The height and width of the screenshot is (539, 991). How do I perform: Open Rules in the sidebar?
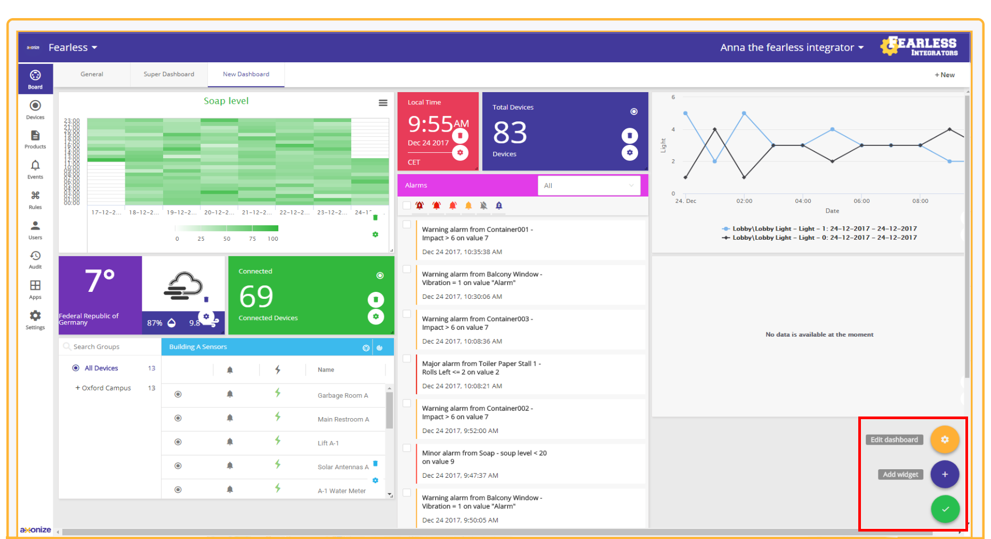click(35, 200)
